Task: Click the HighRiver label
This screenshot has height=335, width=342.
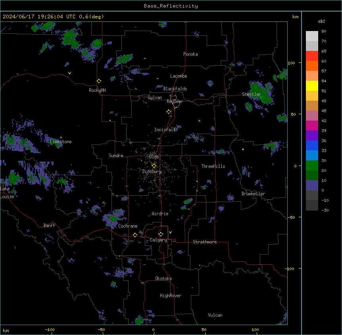Action: 171,296
